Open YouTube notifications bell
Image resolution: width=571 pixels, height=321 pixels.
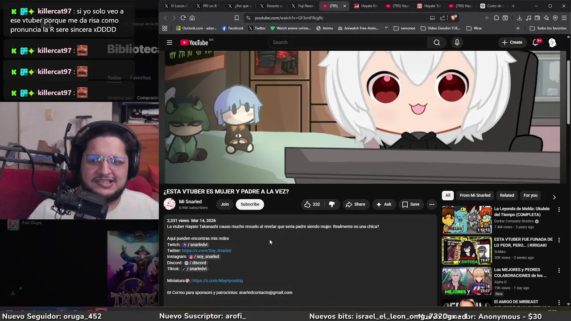coord(536,42)
